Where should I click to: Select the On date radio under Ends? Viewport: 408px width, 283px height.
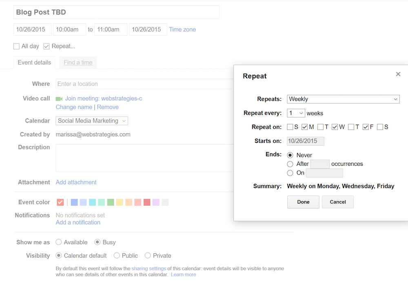click(x=290, y=173)
